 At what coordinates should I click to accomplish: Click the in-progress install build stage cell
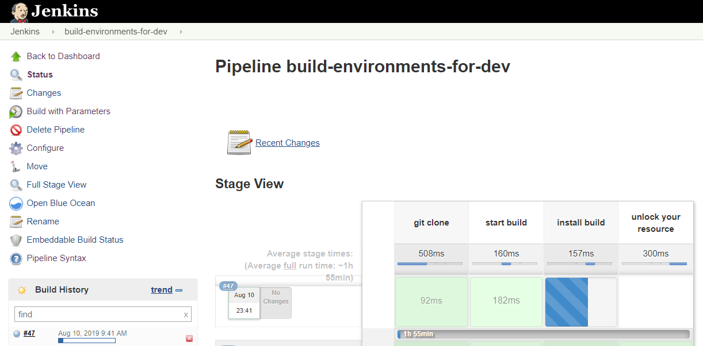pos(580,302)
